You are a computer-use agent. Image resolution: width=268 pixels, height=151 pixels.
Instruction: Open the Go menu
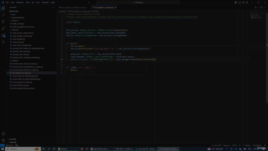pyautogui.click(x=33, y=3)
